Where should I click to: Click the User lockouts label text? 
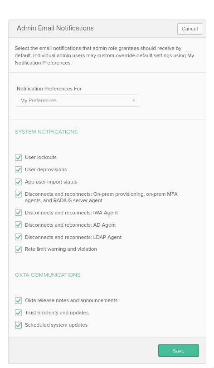tap(41, 157)
